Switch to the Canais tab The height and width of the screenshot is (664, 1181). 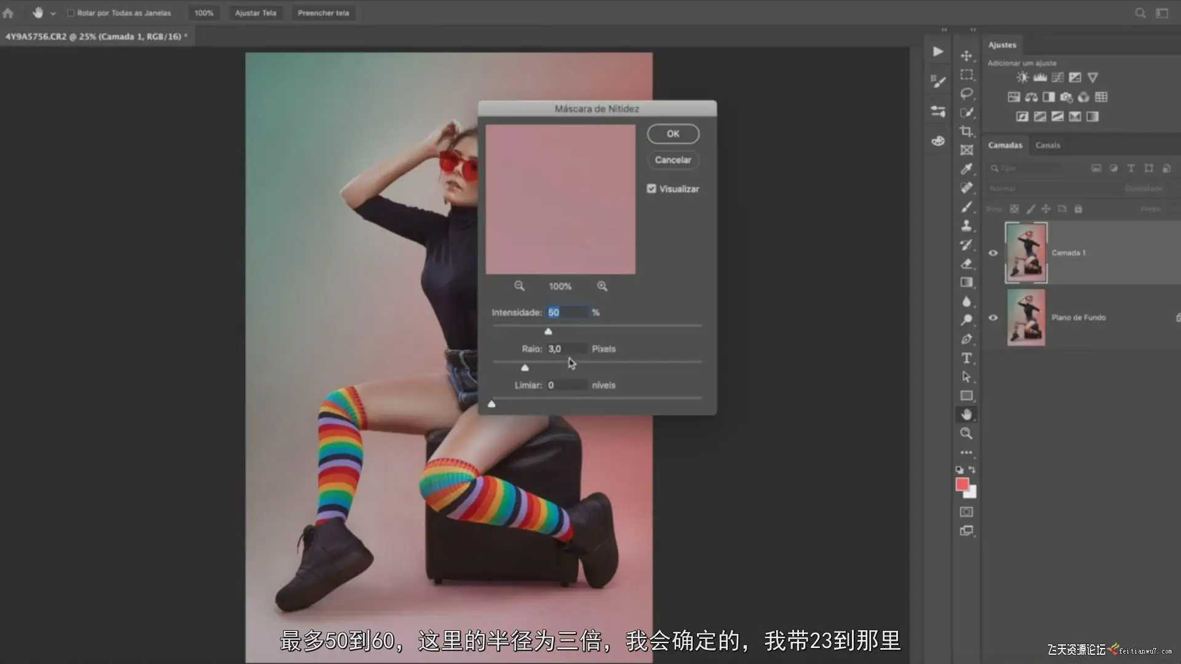point(1048,145)
